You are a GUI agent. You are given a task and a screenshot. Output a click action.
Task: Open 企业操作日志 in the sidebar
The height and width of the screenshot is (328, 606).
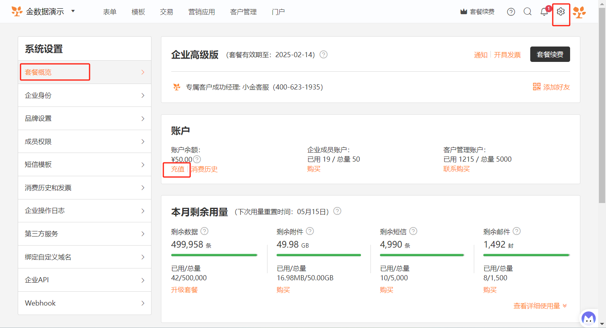[85, 211]
